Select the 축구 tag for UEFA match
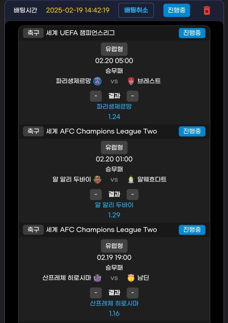Viewport: 228px width, 323px height. click(33, 33)
